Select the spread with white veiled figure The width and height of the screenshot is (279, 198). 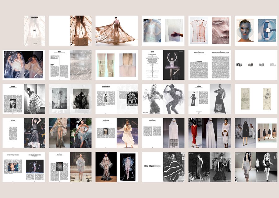click(x=163, y=133)
